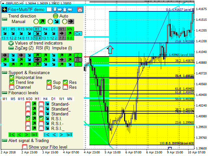The height and width of the screenshot is (156, 208).
Task: Jump to last with cyan >| button
Action: (x=69, y=135)
